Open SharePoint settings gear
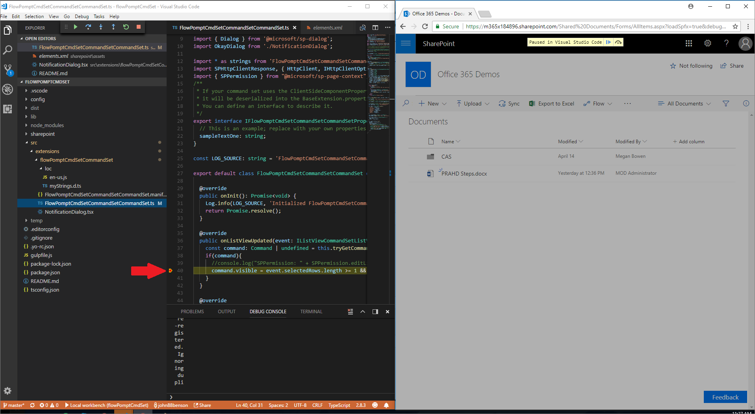Screen dimensions: 755x414 (x=708, y=43)
